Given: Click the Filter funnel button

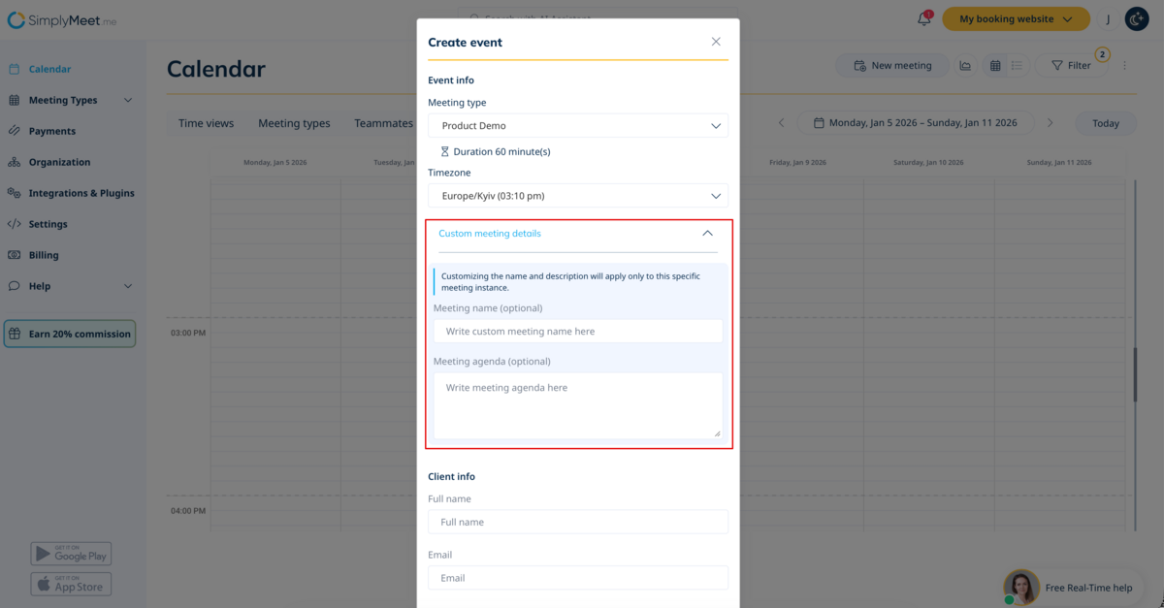Looking at the screenshot, I should click(1071, 66).
